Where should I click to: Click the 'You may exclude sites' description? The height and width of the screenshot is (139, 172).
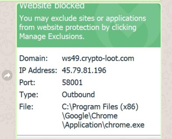(x=83, y=27)
